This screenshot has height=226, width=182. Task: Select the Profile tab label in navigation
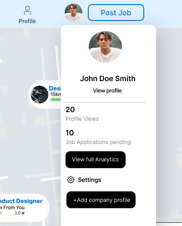tap(27, 21)
